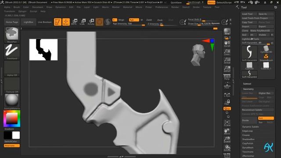Image resolution: width=281 pixels, height=158 pixels.
Task: Open the Document menu
Action: tap(37, 7)
